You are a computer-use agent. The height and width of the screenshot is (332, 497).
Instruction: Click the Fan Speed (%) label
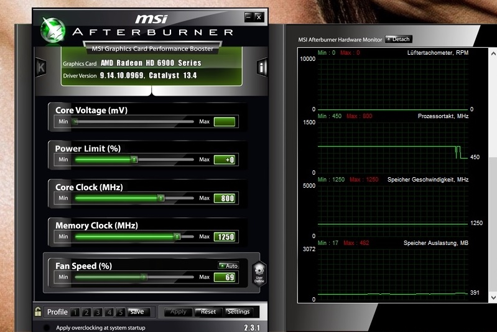coord(84,266)
